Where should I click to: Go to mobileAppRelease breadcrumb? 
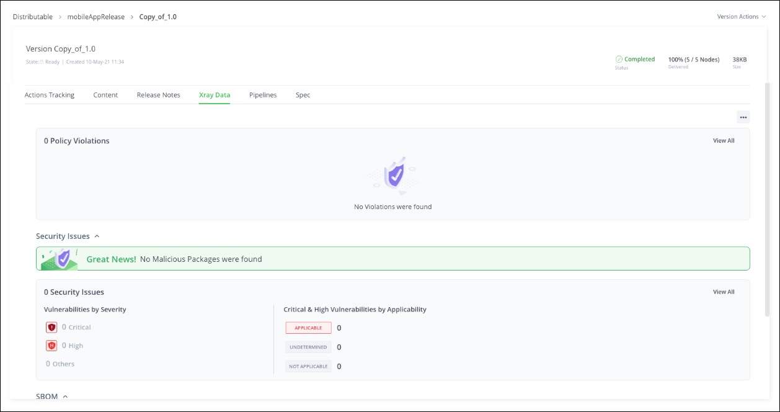point(96,17)
